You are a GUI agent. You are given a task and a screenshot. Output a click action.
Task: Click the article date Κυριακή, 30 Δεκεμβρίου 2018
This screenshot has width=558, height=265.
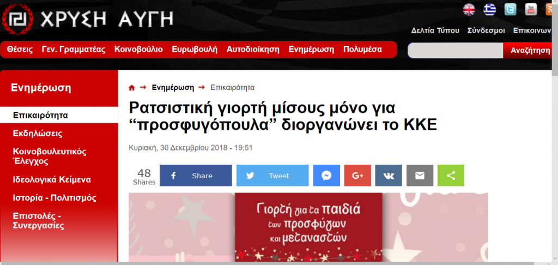pyautogui.click(x=190, y=147)
